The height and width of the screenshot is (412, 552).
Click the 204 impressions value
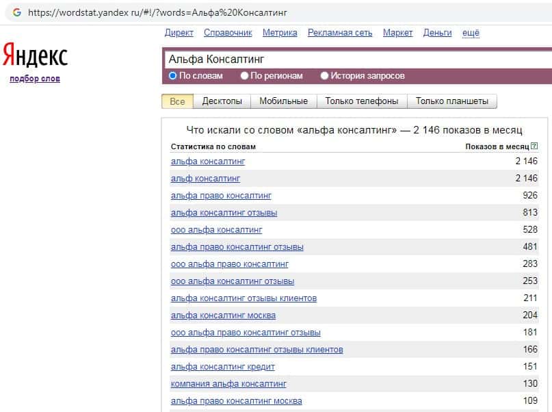pyautogui.click(x=530, y=315)
